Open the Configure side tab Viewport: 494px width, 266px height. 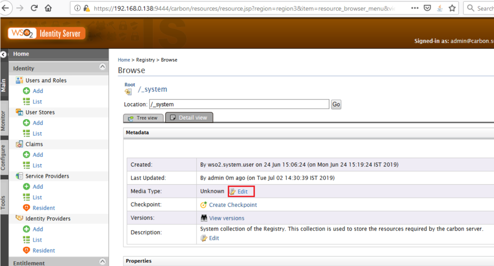(x=4, y=157)
